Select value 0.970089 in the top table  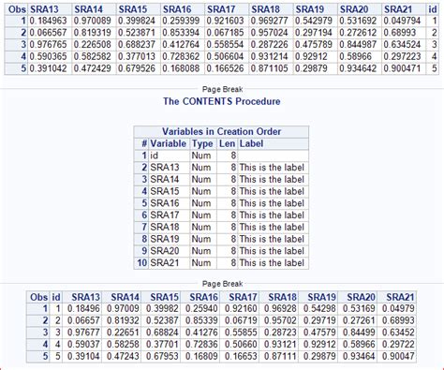(92, 21)
